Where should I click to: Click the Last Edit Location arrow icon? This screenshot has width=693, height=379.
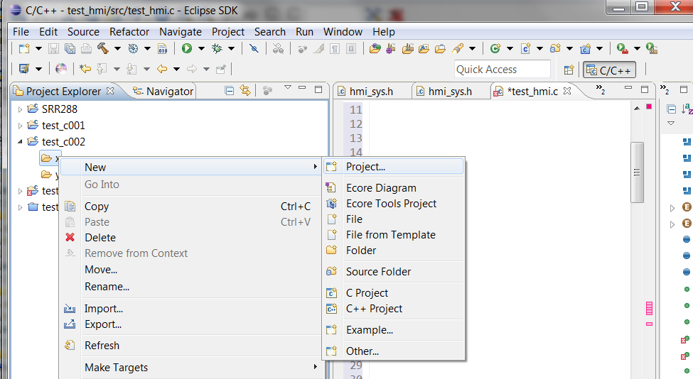click(85, 69)
